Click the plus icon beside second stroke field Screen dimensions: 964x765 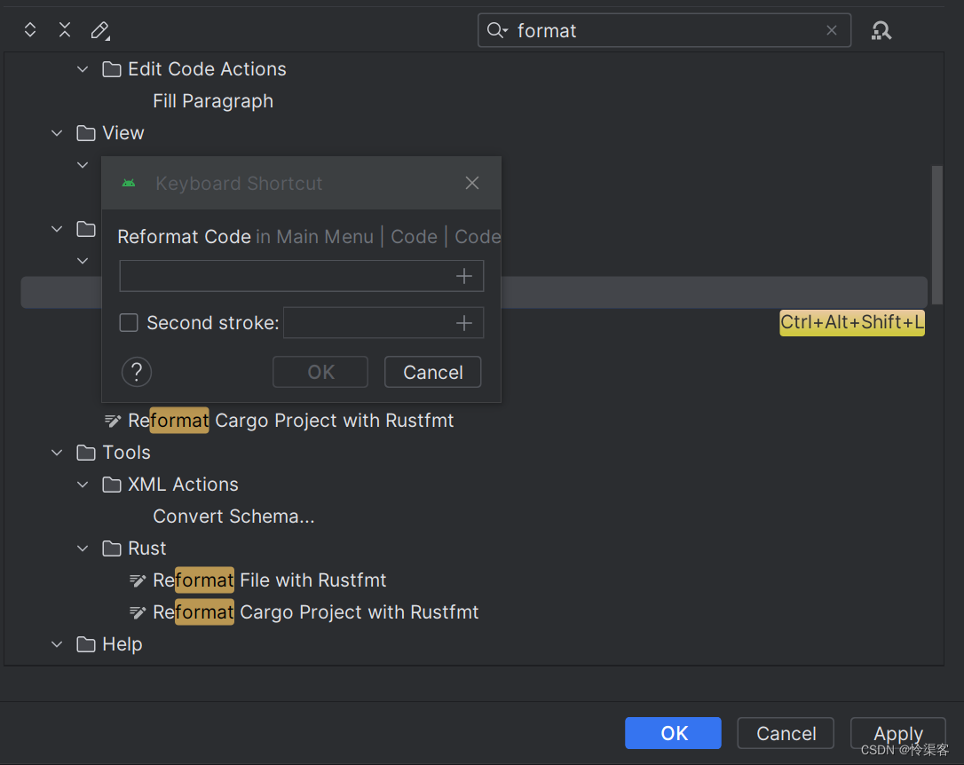coord(463,322)
